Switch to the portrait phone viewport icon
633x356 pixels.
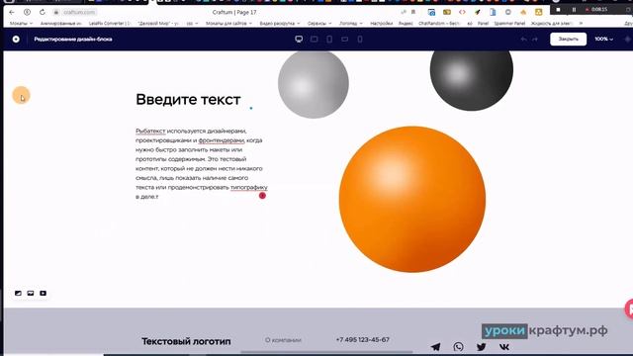point(360,40)
